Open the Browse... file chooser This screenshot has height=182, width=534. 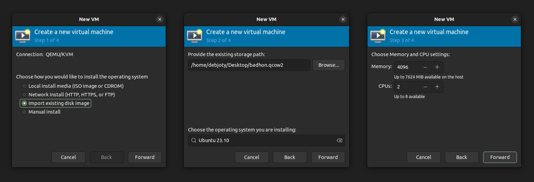point(329,65)
